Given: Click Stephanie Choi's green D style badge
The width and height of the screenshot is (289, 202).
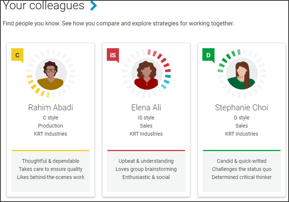Looking at the screenshot, I should coord(208,55).
